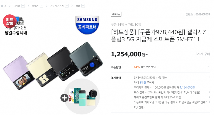The image size is (214, 115).
Task: Click the plus icon on accessories bundle
Action: click(64, 98)
